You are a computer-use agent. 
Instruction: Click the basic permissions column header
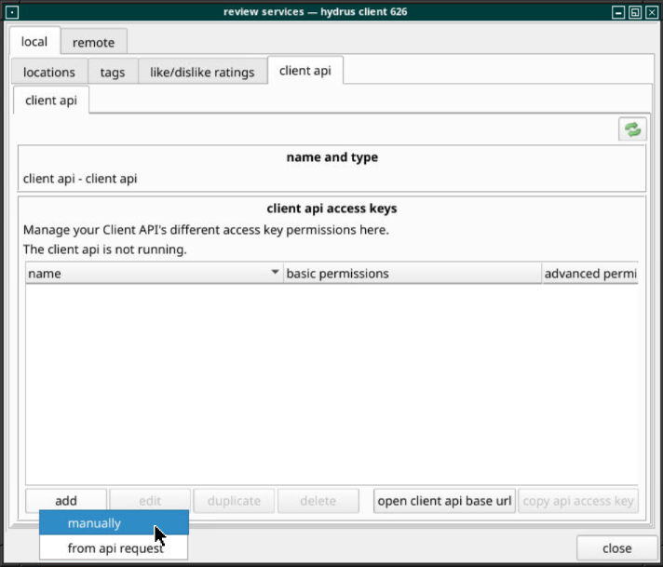click(410, 274)
